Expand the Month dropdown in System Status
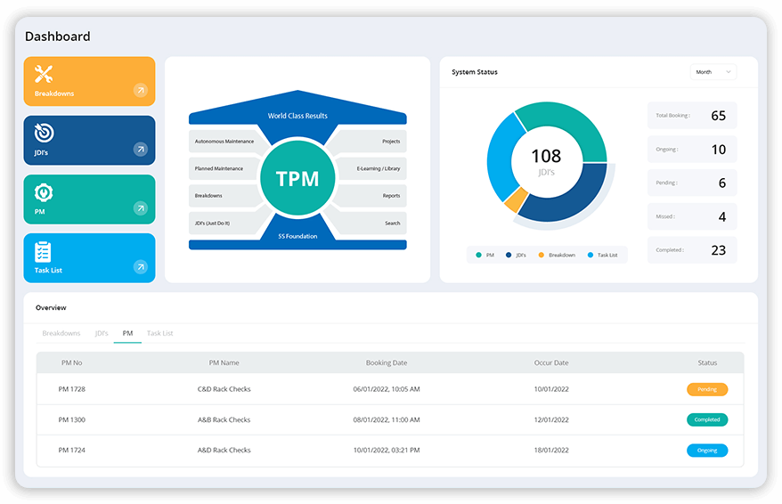Image resolution: width=782 pixels, height=504 pixels. tap(713, 72)
